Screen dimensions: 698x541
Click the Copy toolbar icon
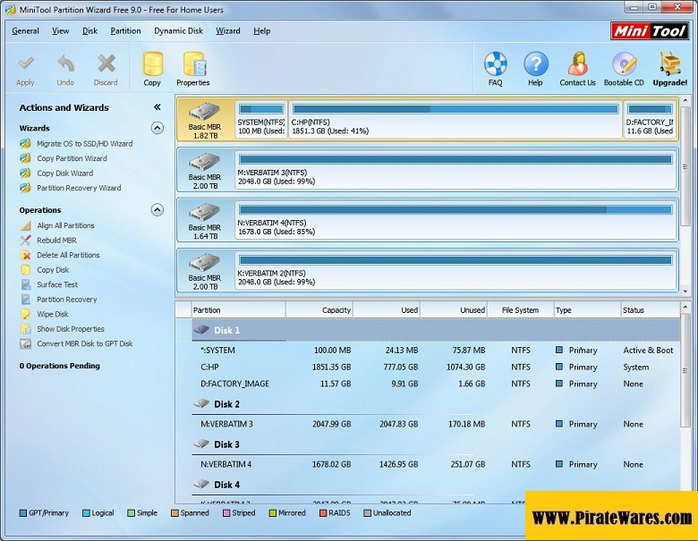pos(152,68)
